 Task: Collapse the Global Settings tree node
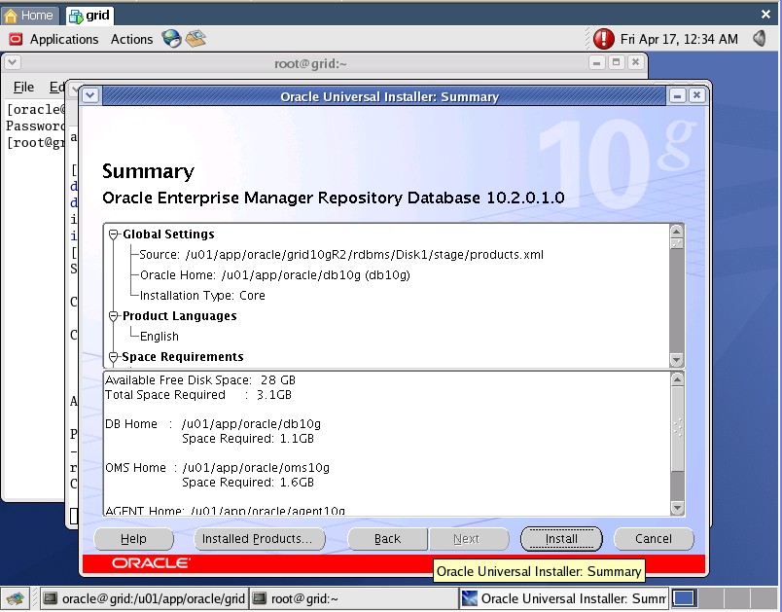pyautogui.click(x=114, y=234)
